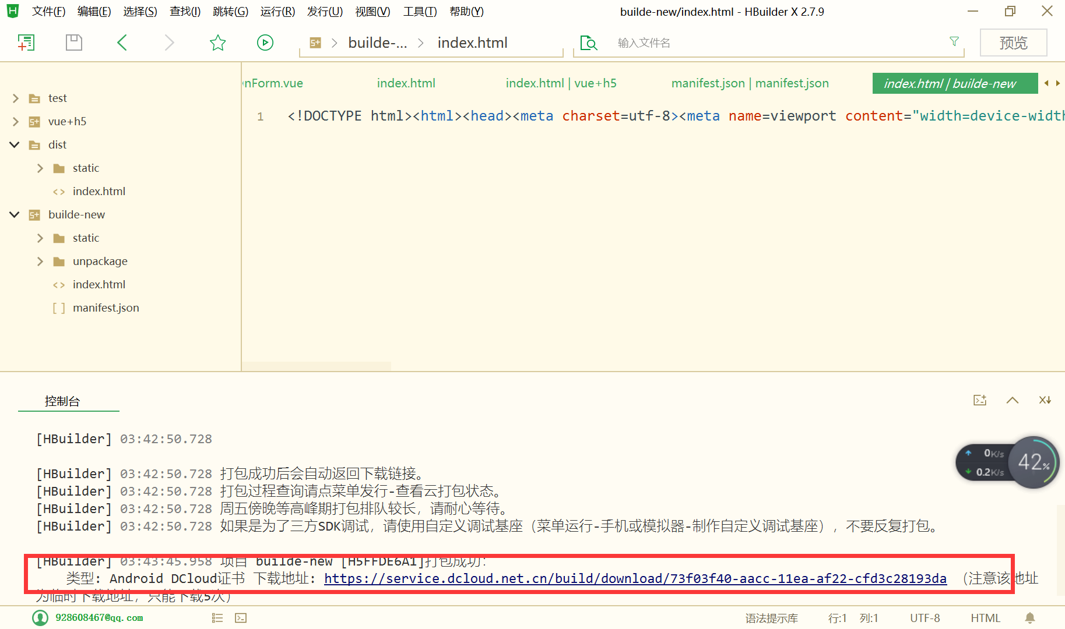
Task: Click builde-... in the breadcrumb
Action: tap(378, 43)
